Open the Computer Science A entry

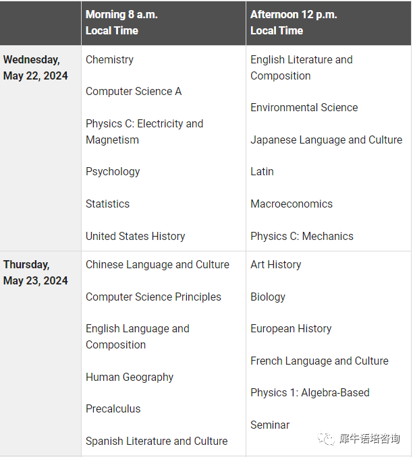(x=134, y=92)
